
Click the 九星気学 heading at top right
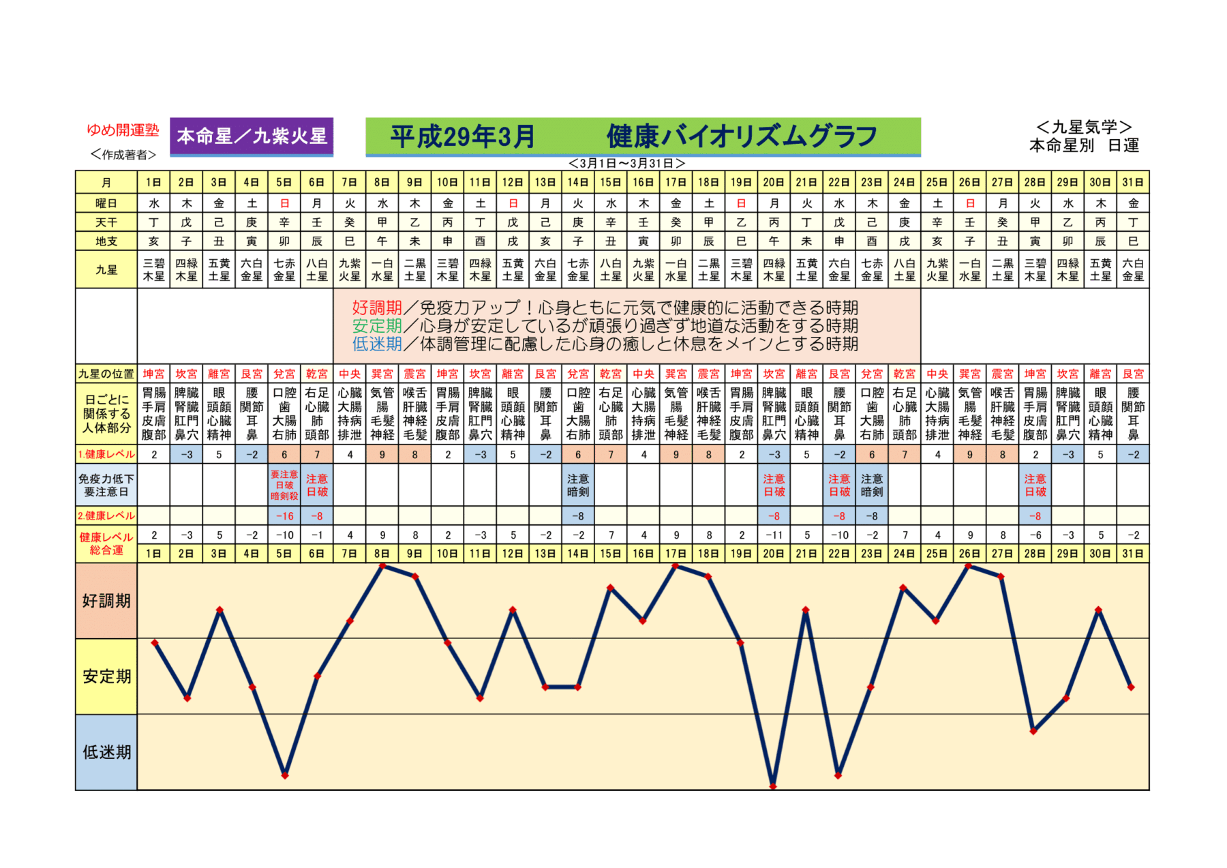click(1083, 127)
